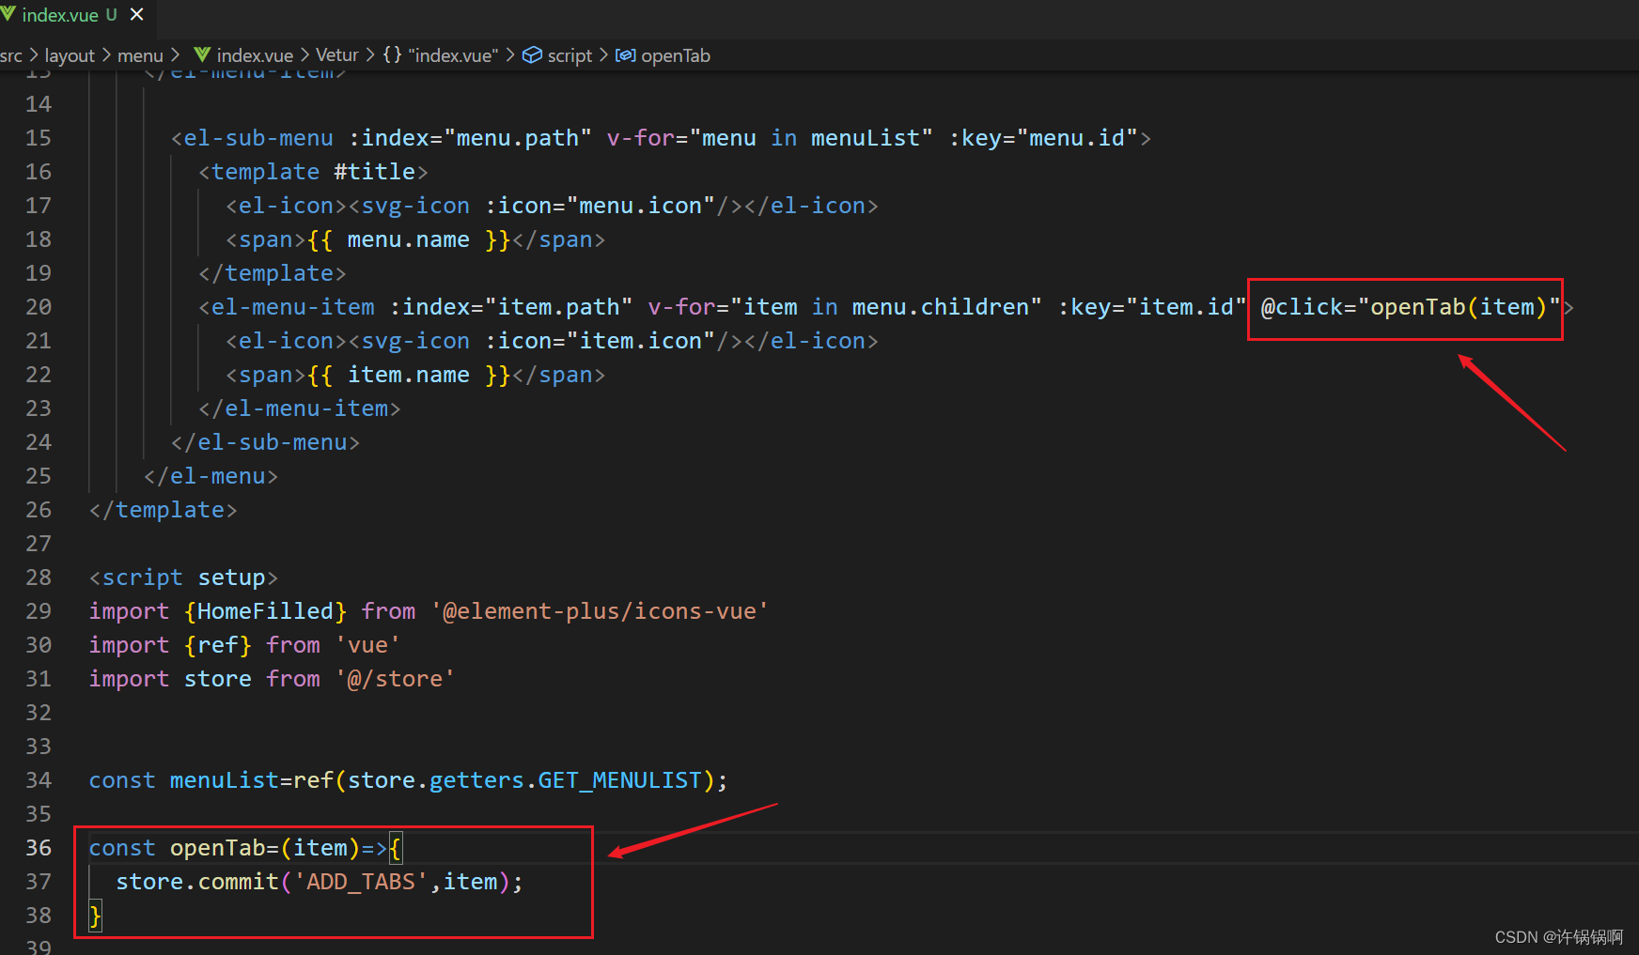Image resolution: width=1639 pixels, height=955 pixels.
Task: Click the index.vue breadcrumb file entry
Action: coord(255,55)
